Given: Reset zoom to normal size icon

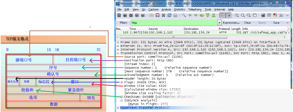Looking at the screenshot, I should (x=249, y=15).
